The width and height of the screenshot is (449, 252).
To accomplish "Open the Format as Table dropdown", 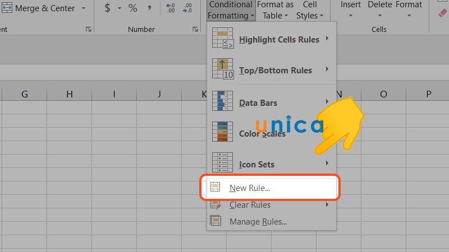I will click(275, 10).
